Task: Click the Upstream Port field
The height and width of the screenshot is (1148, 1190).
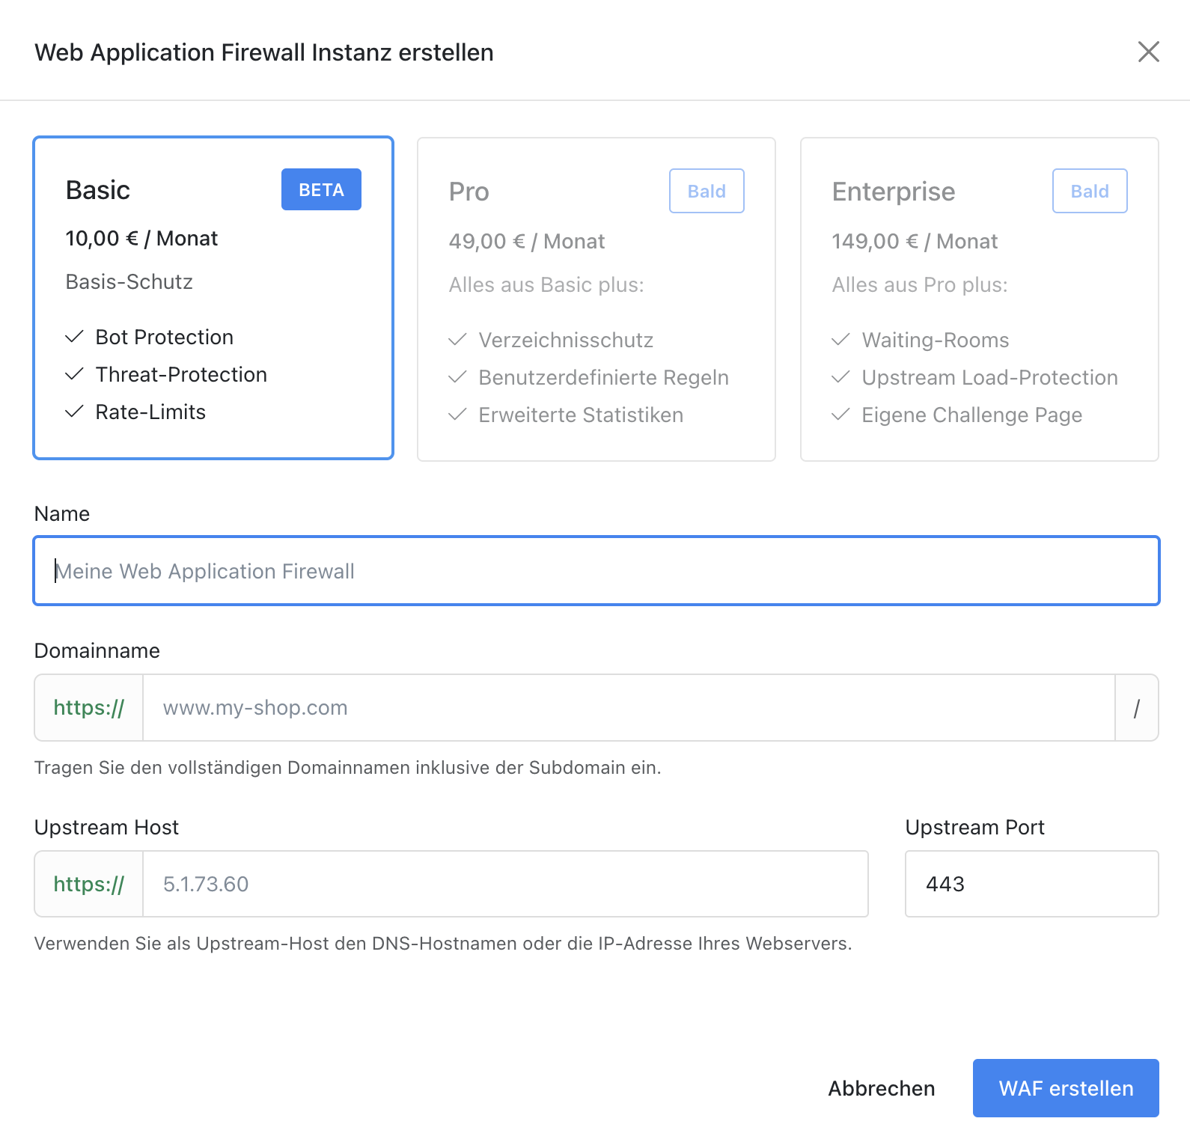Action: (x=1031, y=884)
